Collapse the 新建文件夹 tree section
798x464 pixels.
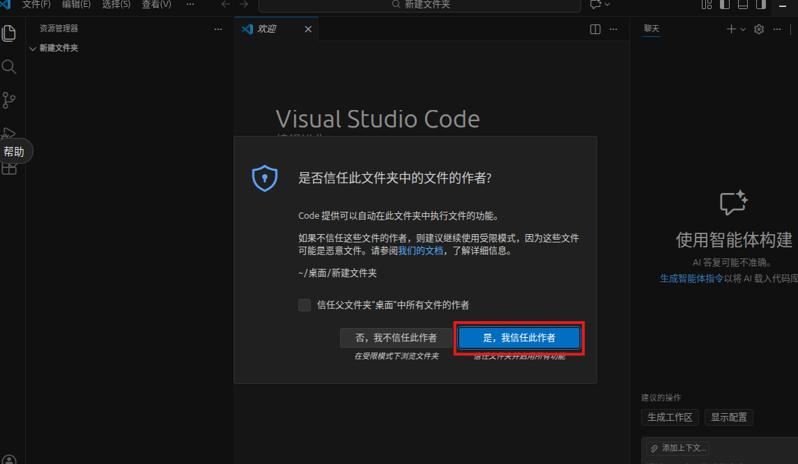pos(33,48)
